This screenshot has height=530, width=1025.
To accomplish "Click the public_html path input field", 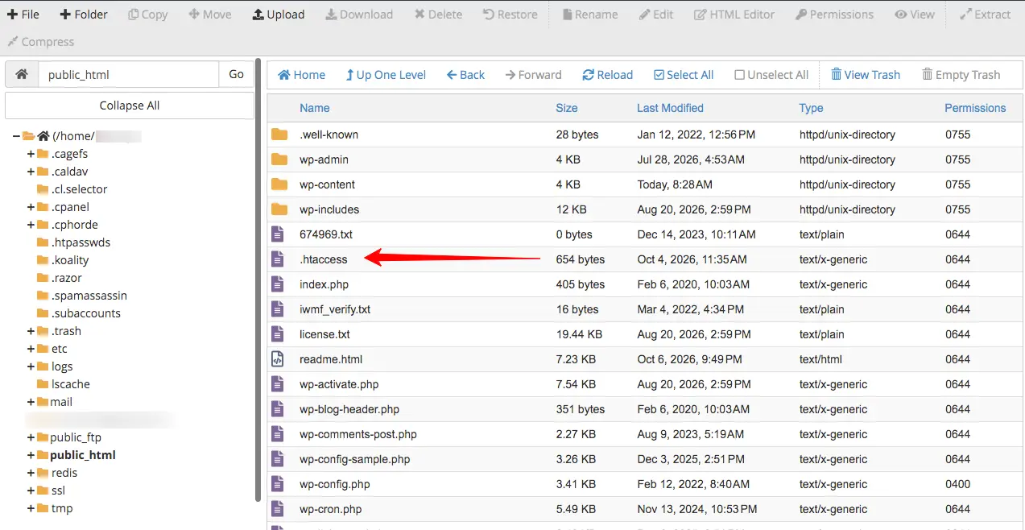I will pyautogui.click(x=128, y=74).
